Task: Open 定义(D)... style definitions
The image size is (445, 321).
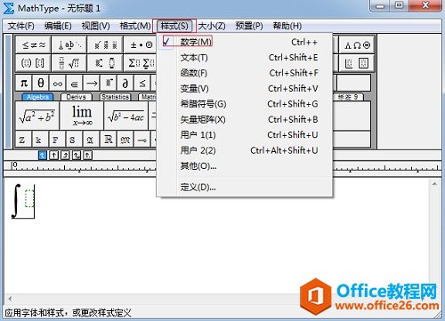Action: pyautogui.click(x=245, y=188)
